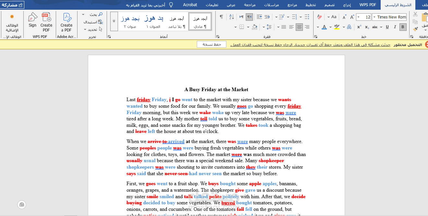
Task: Open the Insert (إدراج) tab
Action: (347, 5)
